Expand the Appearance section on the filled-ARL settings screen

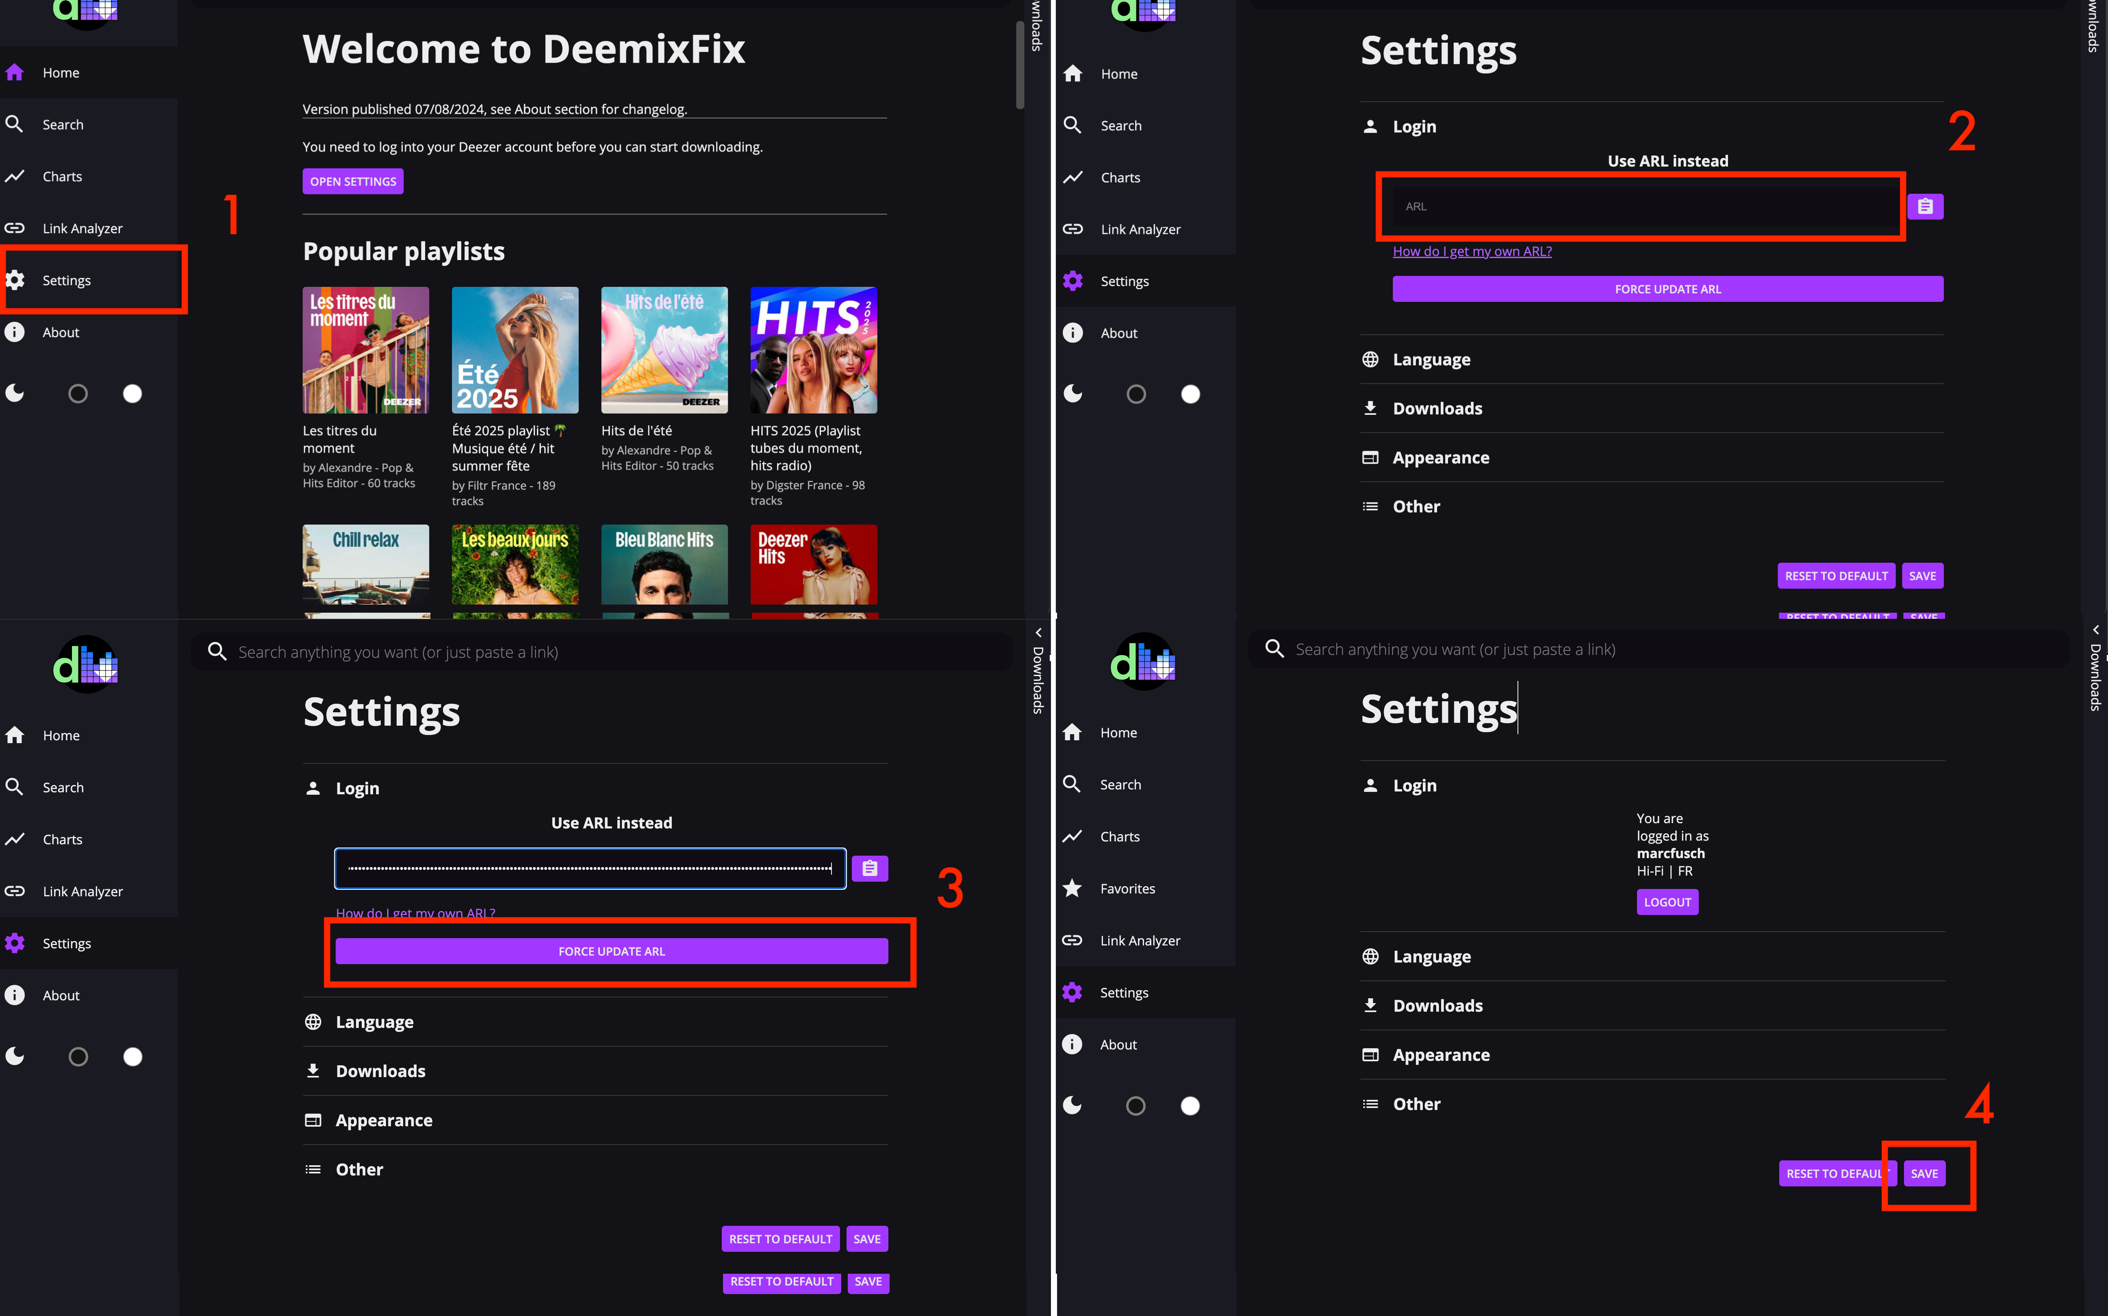click(596, 1120)
